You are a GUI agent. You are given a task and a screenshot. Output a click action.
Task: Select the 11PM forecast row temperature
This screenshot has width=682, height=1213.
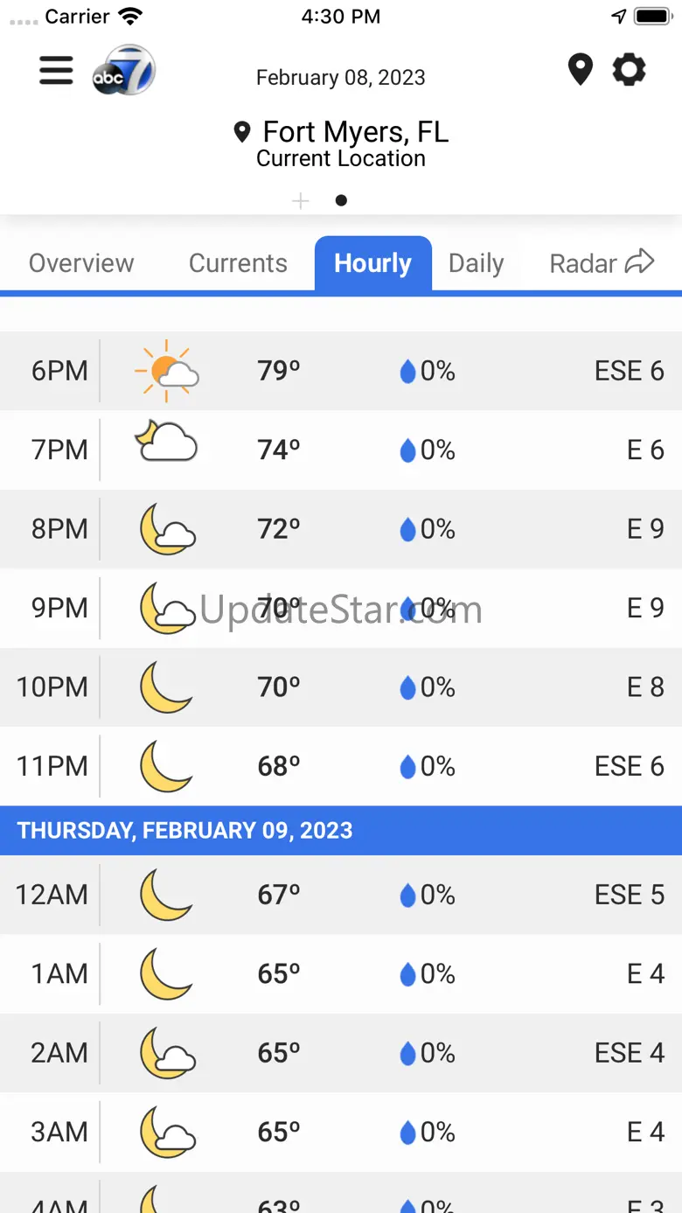279,766
